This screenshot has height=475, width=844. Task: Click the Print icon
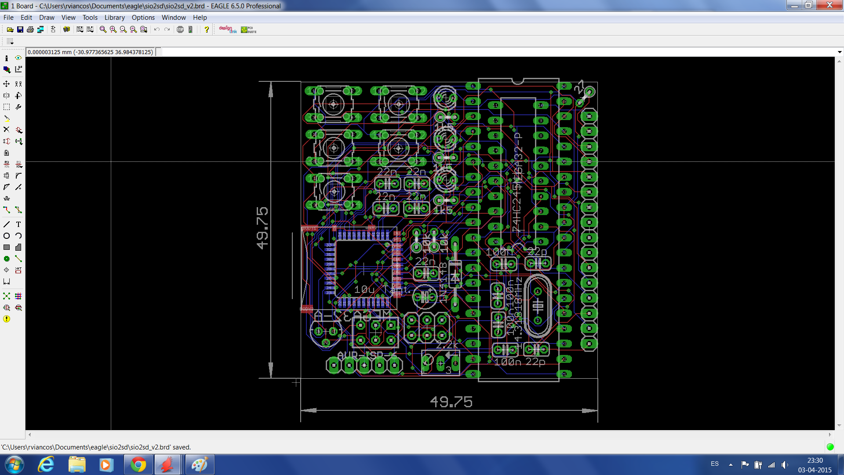tap(30, 29)
